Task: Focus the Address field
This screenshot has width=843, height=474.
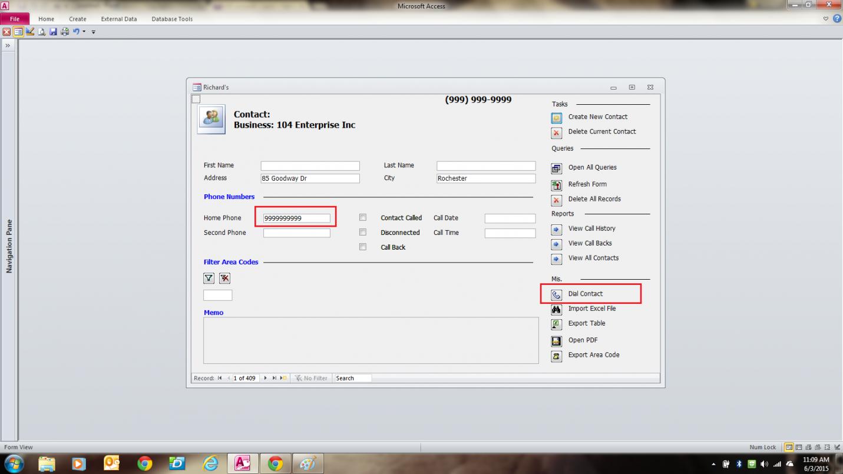Action: click(x=310, y=178)
